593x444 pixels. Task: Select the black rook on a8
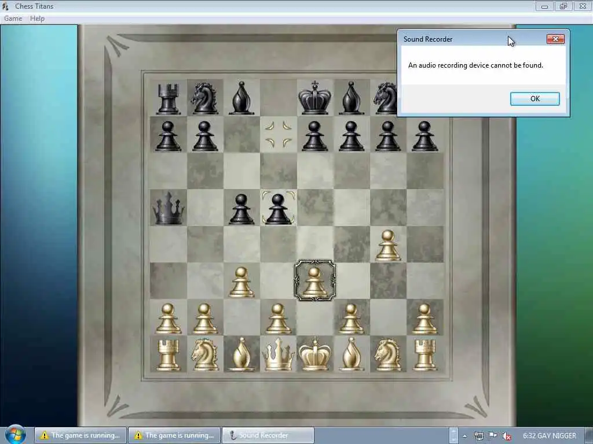pos(169,98)
